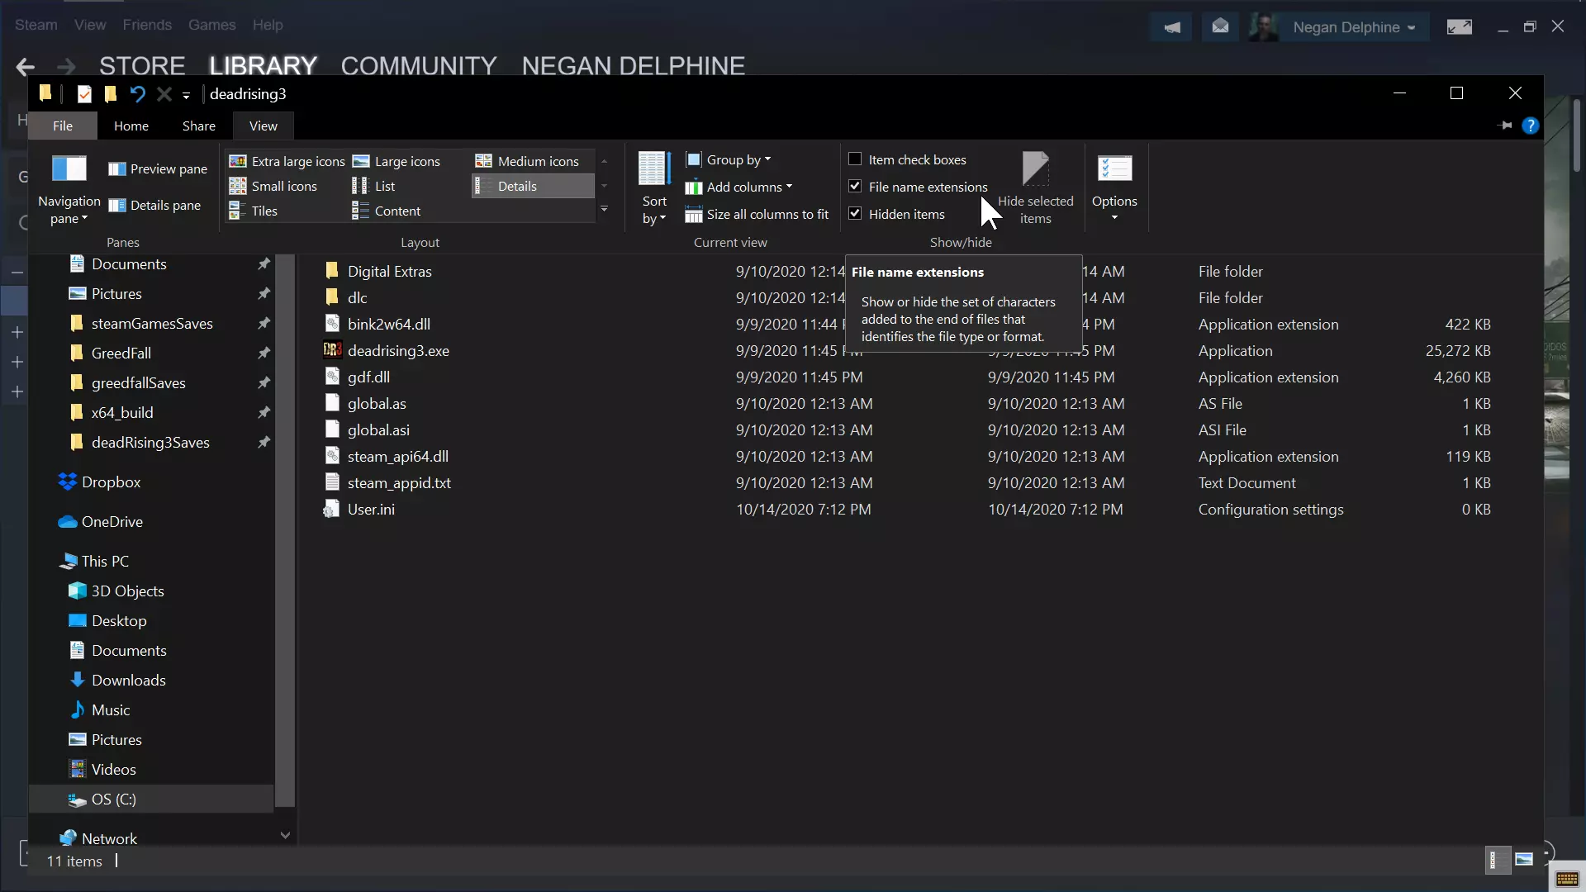
Task: Click the blue help question mark icon
Action: coord(1530,126)
